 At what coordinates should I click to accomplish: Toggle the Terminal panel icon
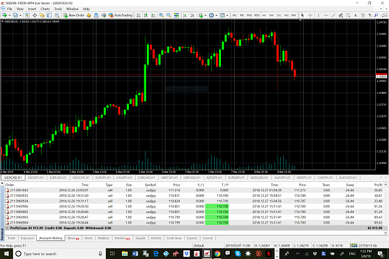tap(49, 16)
